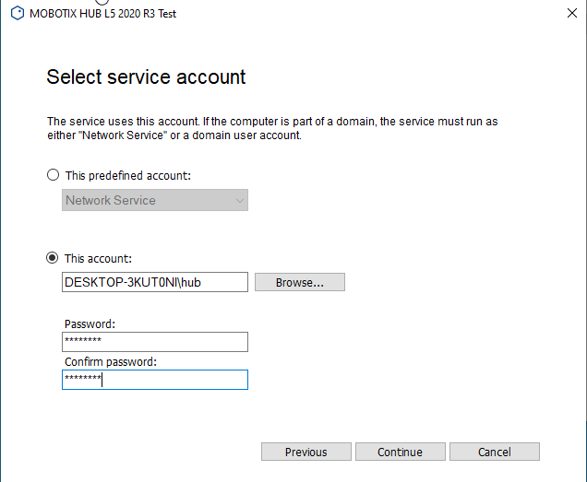The image size is (587, 482).
Task: Click the "Confirm password:" label text
Action: click(x=111, y=362)
